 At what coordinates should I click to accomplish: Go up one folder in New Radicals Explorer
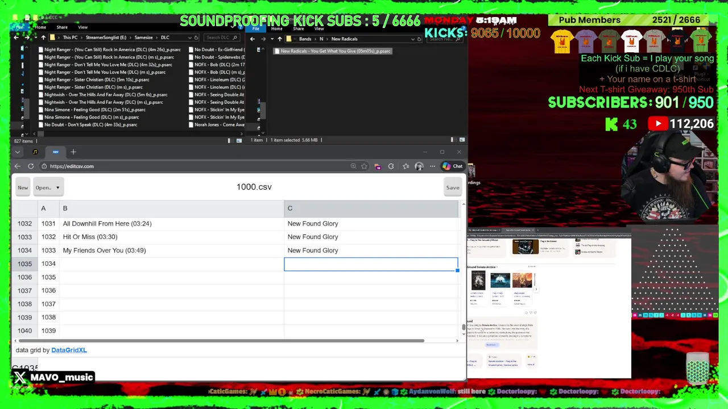click(x=279, y=39)
